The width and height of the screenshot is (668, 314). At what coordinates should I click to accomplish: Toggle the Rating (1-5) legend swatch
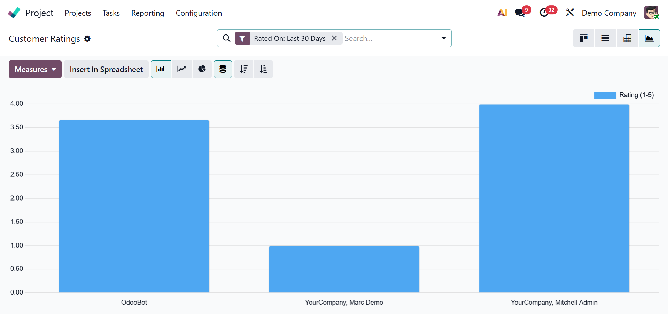coord(605,95)
